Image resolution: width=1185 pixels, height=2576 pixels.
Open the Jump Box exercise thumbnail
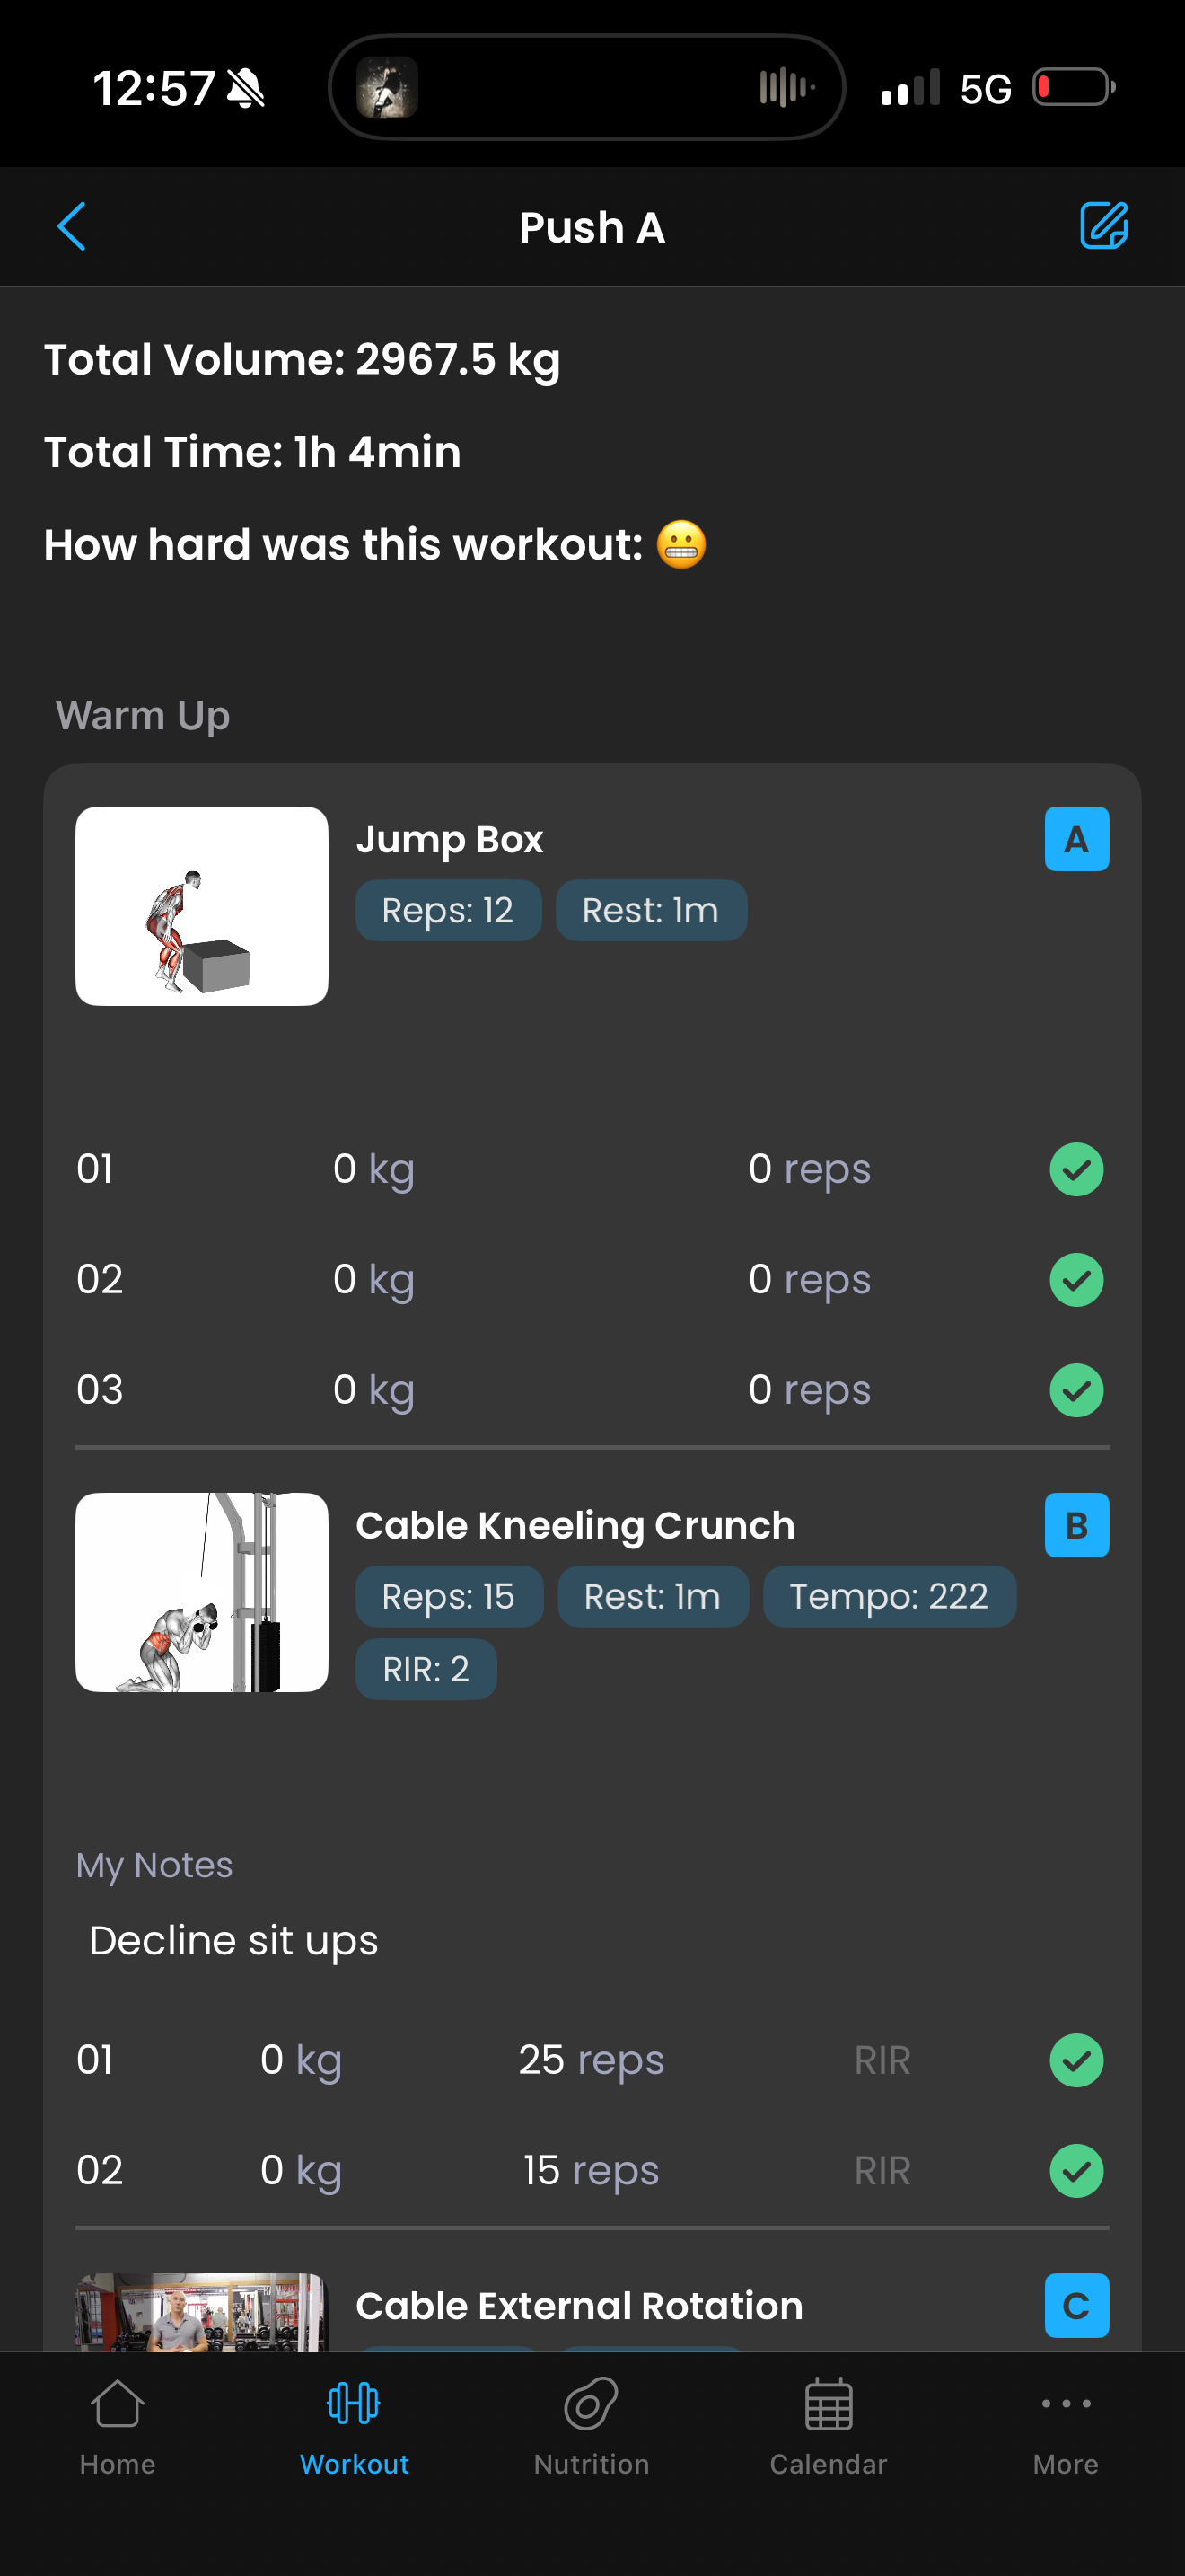tap(202, 906)
